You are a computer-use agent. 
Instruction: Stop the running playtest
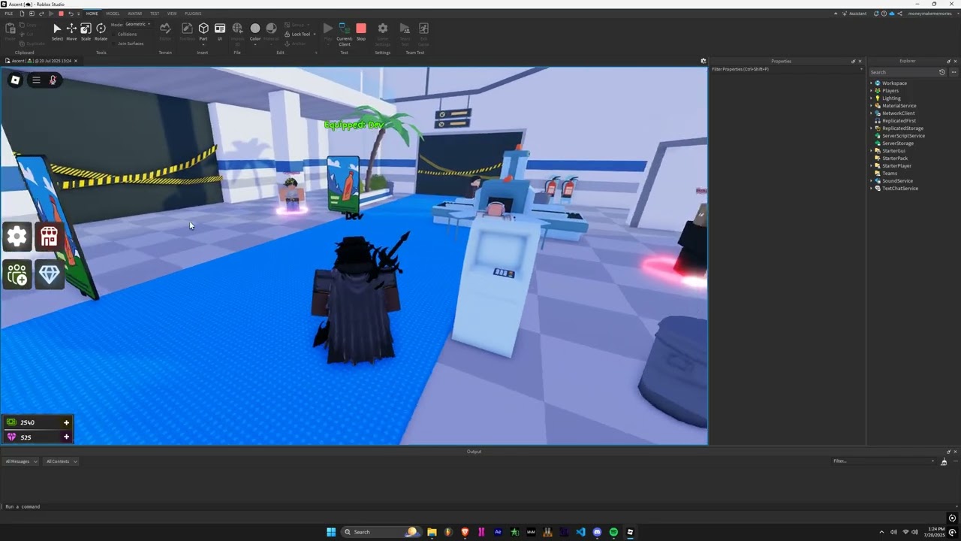click(361, 32)
